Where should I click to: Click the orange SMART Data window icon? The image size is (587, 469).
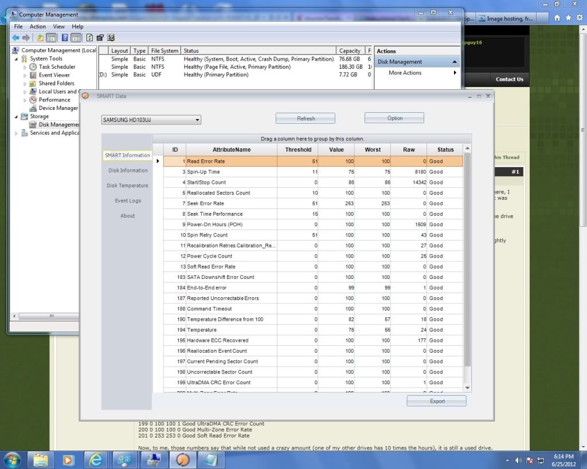coord(85,96)
